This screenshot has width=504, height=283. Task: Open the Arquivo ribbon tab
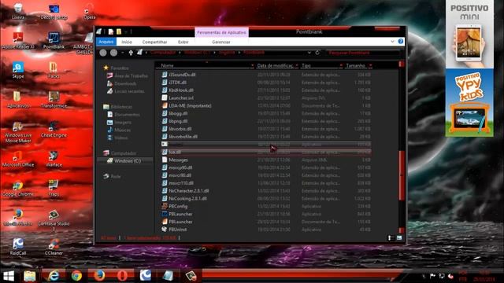[106, 42]
